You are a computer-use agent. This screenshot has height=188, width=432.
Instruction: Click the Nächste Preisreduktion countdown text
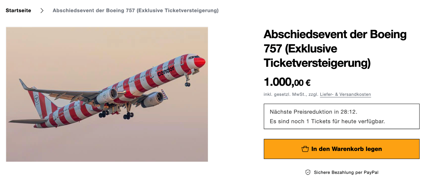313,112
